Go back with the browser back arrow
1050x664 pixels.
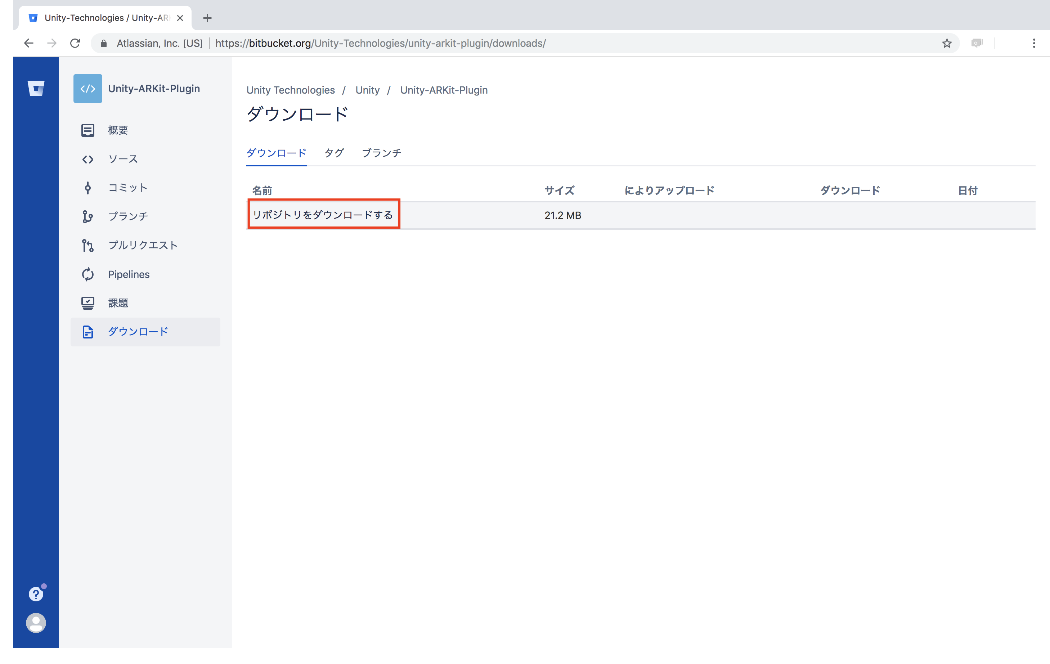(x=29, y=43)
